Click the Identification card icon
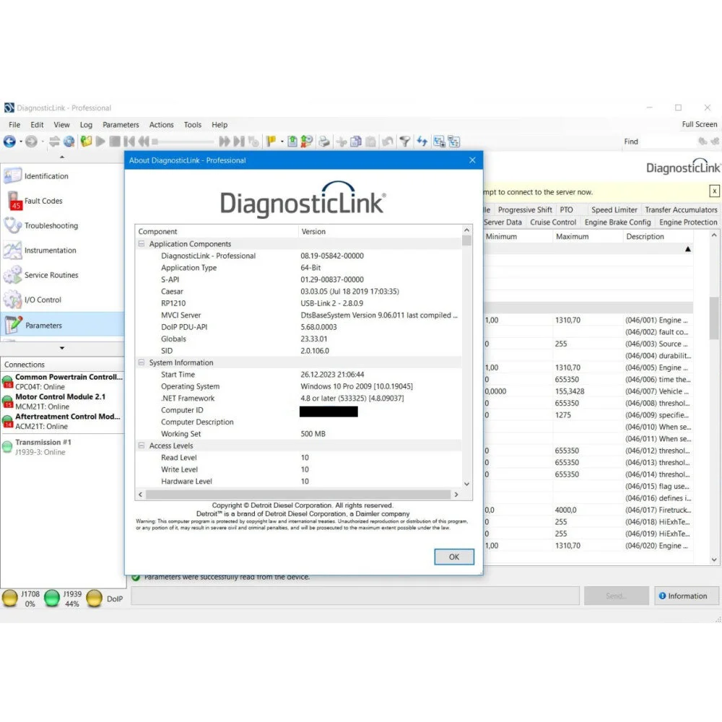 (x=13, y=176)
